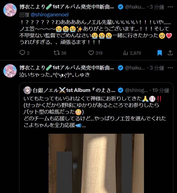Share the first tweet with the upload icon
The image size is (177, 193).
click(x=170, y=53)
